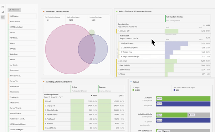Select the Adobe Tracking Co.. component
The height and width of the screenshot is (132, 215).
pyautogui.click(x=22, y=130)
